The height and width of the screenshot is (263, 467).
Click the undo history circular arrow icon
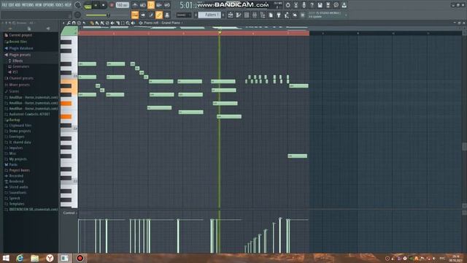tap(287, 5)
